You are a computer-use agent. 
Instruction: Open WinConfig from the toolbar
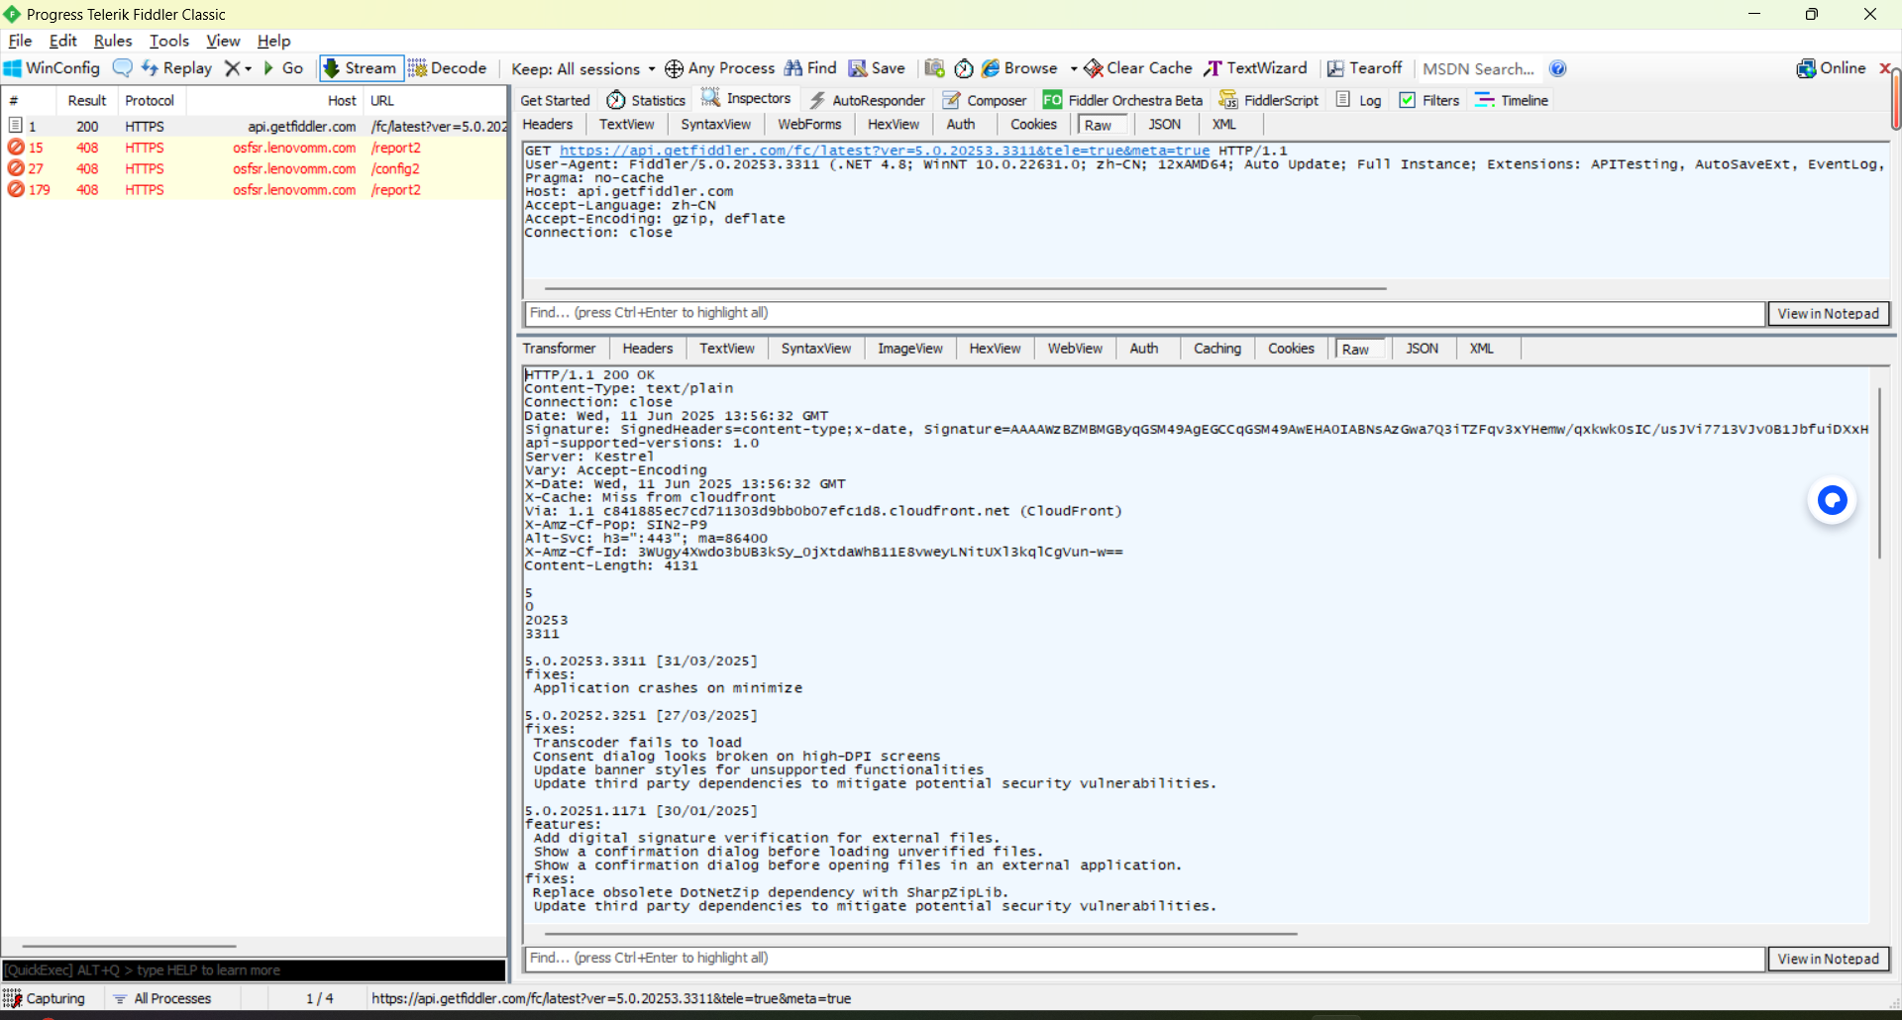point(53,68)
